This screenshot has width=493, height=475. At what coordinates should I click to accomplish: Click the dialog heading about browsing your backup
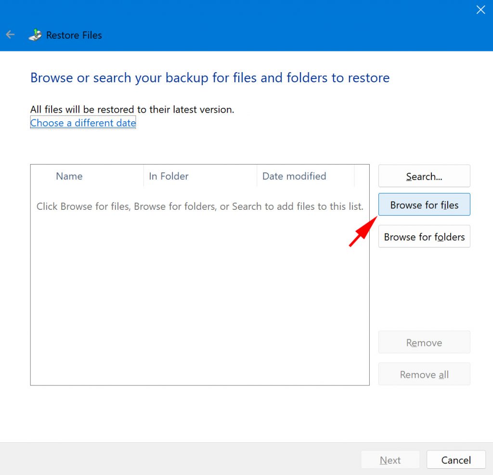pos(209,77)
